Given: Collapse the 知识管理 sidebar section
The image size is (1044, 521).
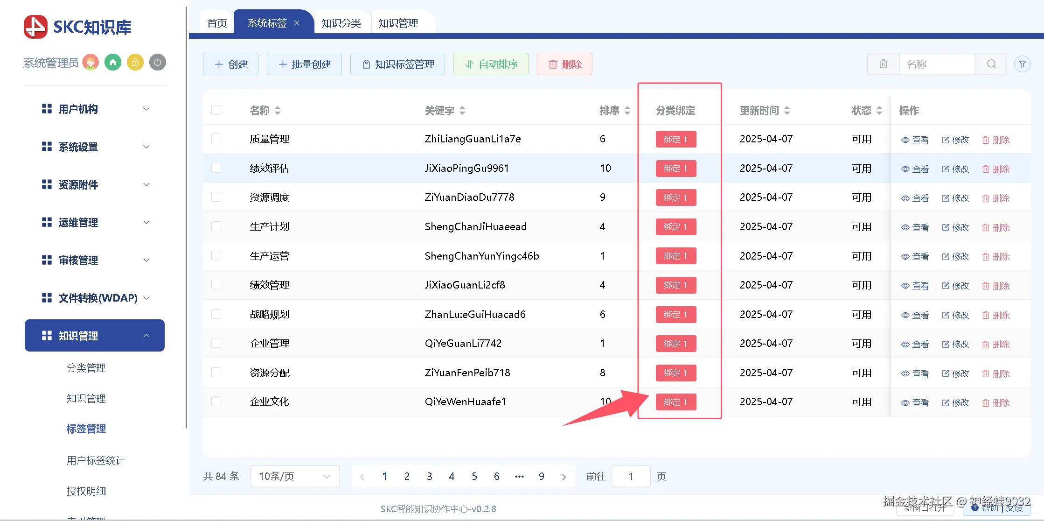Looking at the screenshot, I should click(x=95, y=336).
